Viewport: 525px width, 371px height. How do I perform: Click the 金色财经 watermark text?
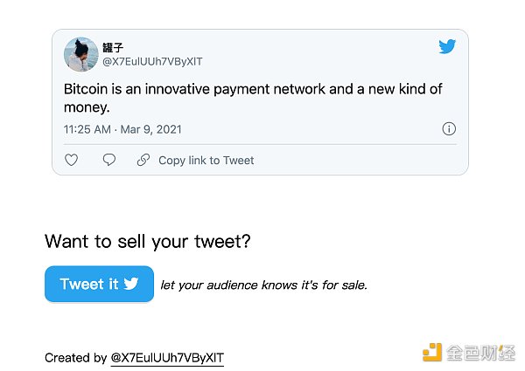tap(481, 353)
